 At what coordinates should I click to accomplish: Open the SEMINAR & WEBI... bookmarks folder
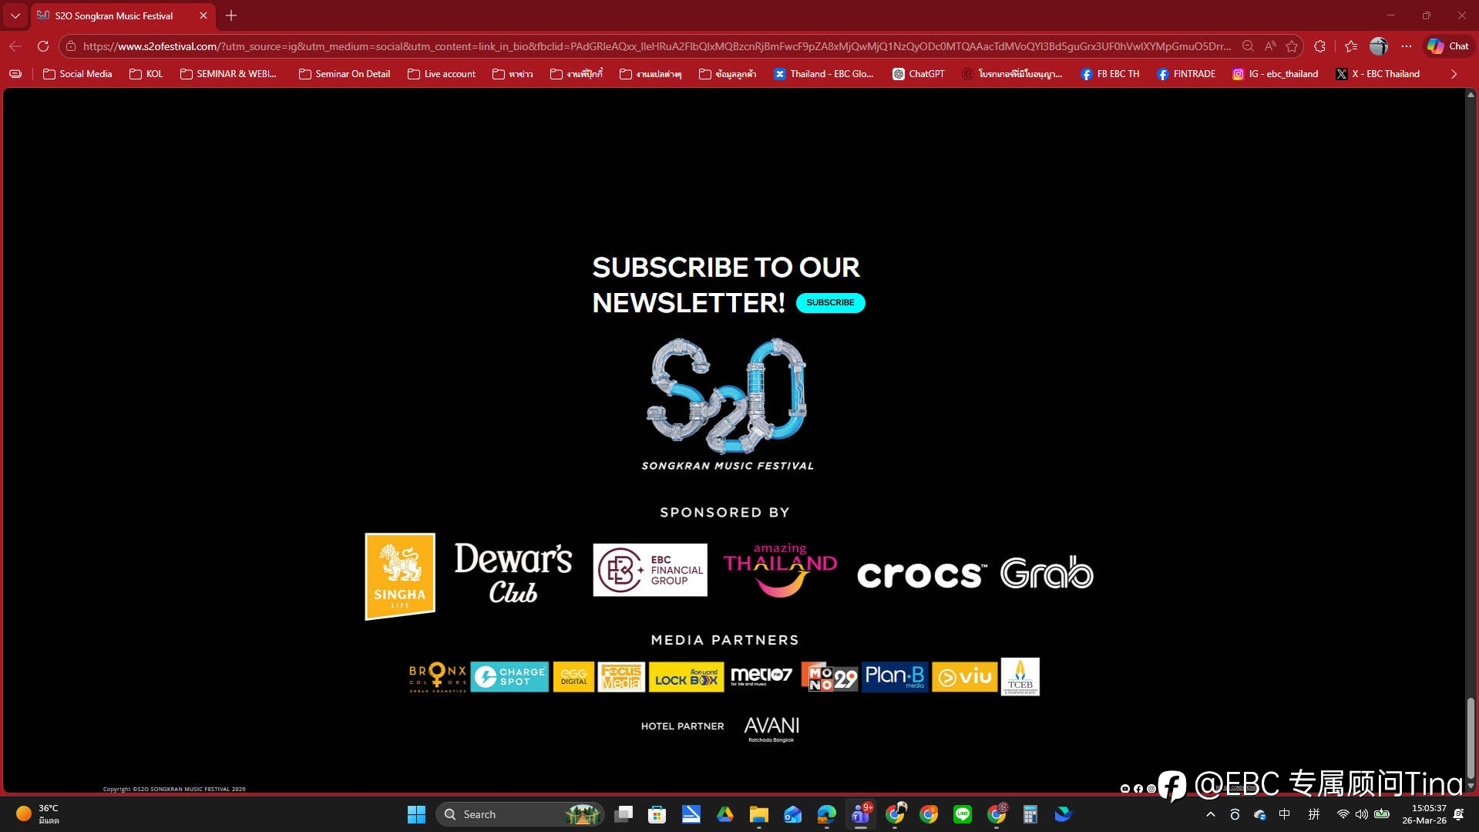[228, 74]
